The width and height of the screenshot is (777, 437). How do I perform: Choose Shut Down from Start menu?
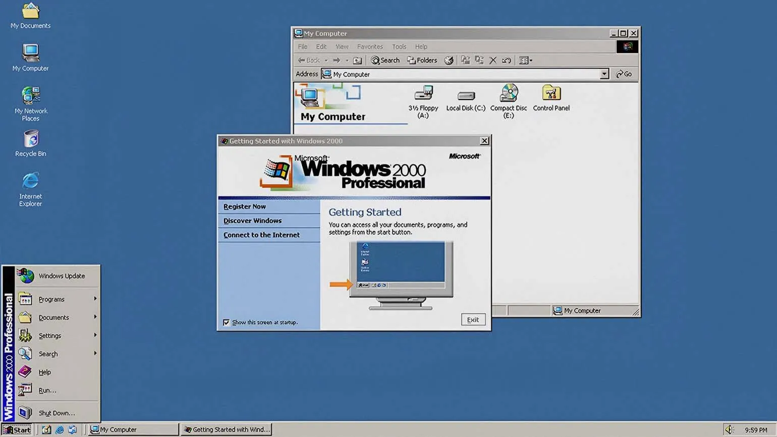[56, 413]
